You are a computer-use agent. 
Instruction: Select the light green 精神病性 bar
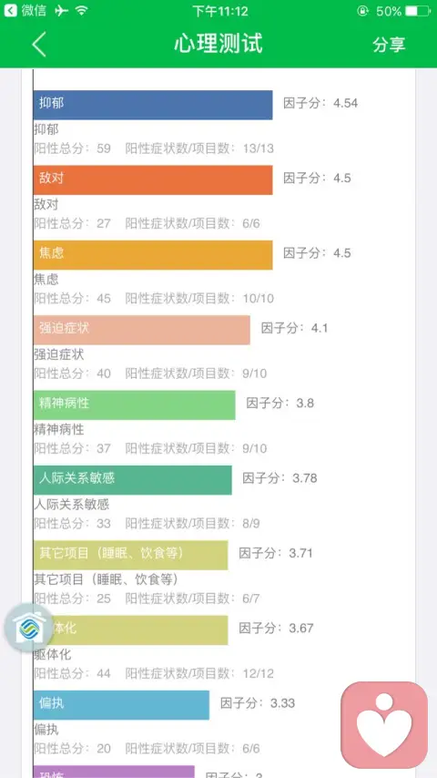point(135,404)
